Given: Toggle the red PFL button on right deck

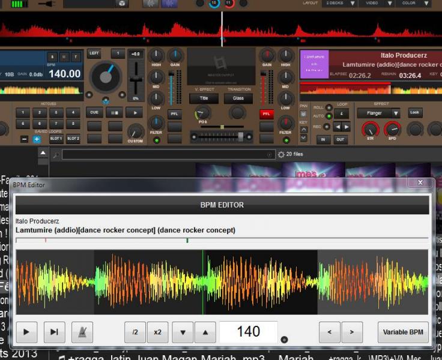Looking at the screenshot, I should pos(267,113).
